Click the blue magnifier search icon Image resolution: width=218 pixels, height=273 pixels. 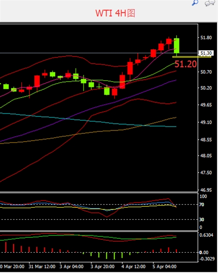(x=195, y=2)
